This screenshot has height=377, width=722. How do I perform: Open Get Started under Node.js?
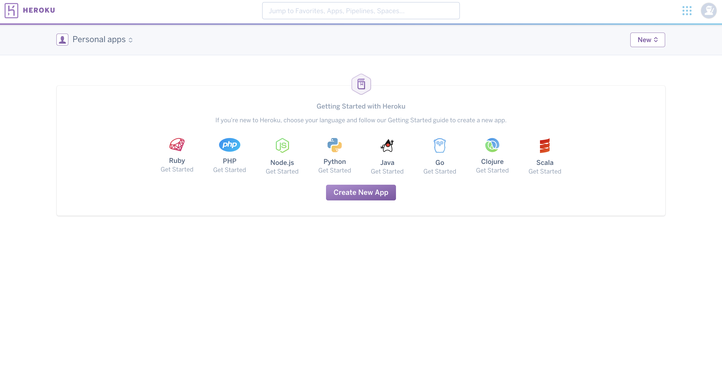click(282, 172)
